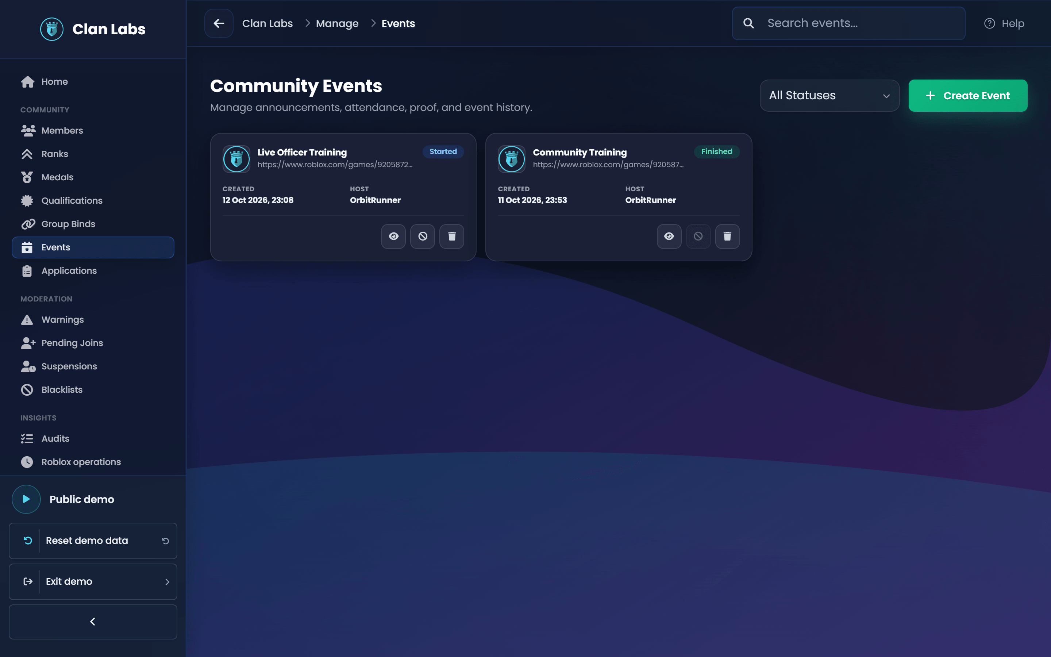The width and height of the screenshot is (1051, 657).
Task: Click the search magnifier icon
Action: [x=748, y=23]
